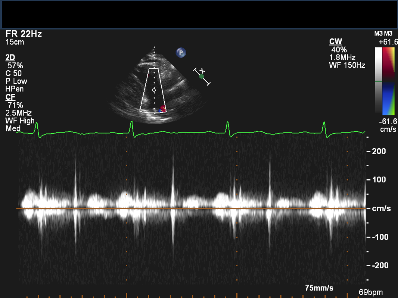This screenshot has height=298, width=398.
Task: Click the CF mode label
Action: point(10,97)
